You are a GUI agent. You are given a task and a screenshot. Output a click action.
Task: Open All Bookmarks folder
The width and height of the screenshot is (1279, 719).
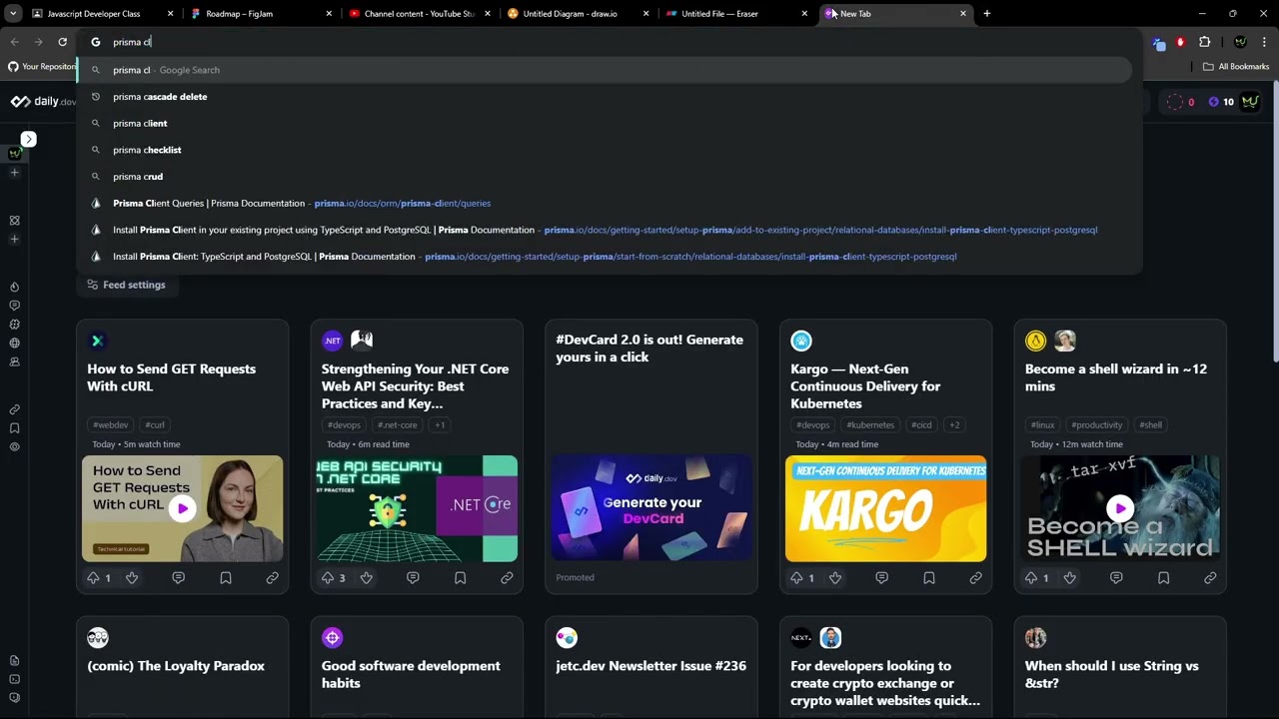tap(1236, 67)
